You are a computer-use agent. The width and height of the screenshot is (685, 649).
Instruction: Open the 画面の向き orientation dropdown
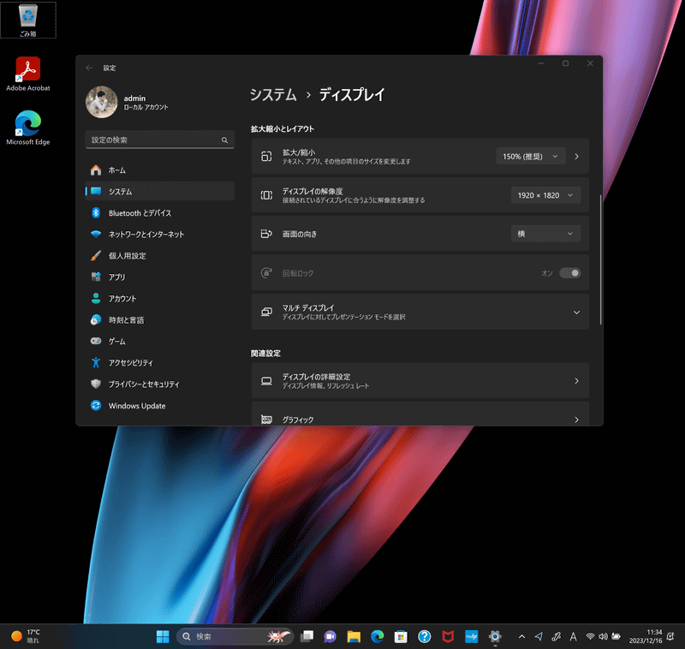tap(545, 233)
